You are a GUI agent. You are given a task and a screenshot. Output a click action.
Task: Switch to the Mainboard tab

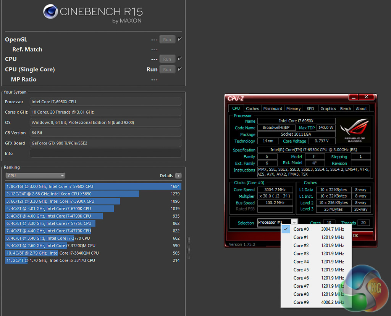273,109
